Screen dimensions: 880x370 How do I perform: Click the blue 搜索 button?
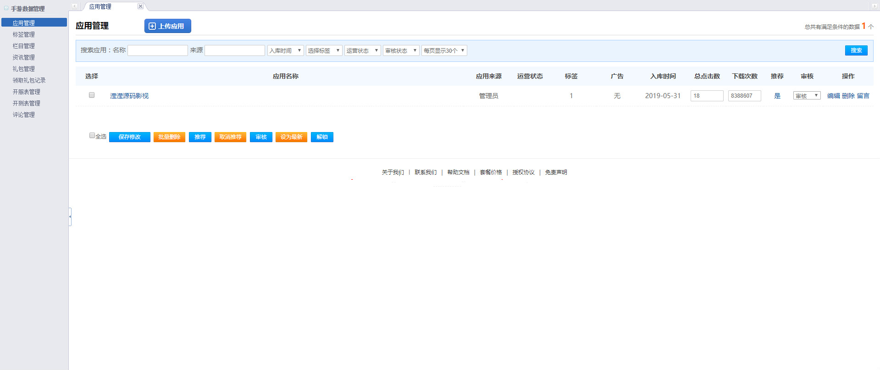click(856, 50)
